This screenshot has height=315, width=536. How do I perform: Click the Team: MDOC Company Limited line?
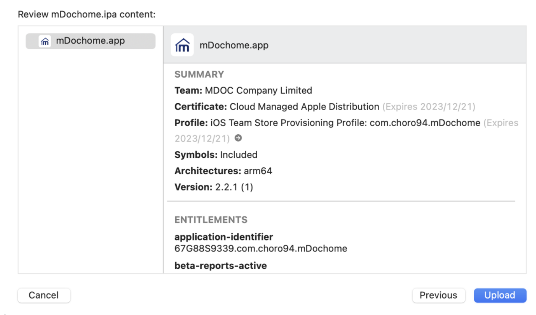click(243, 90)
